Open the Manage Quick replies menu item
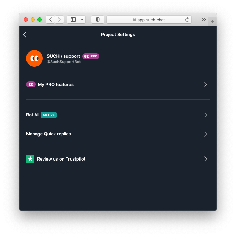The width and height of the screenshot is (236, 236). [x=49, y=134]
